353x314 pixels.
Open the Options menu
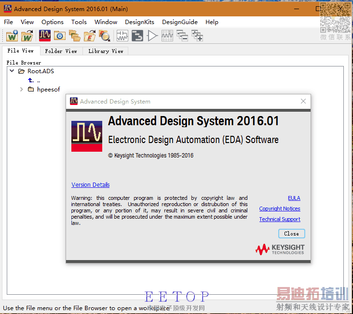[x=53, y=22]
